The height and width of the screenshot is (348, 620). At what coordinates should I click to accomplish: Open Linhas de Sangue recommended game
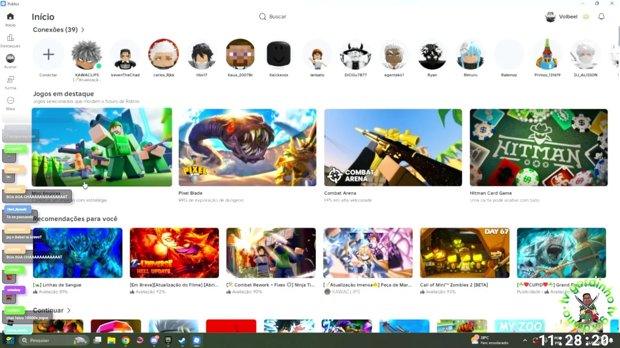(x=77, y=253)
